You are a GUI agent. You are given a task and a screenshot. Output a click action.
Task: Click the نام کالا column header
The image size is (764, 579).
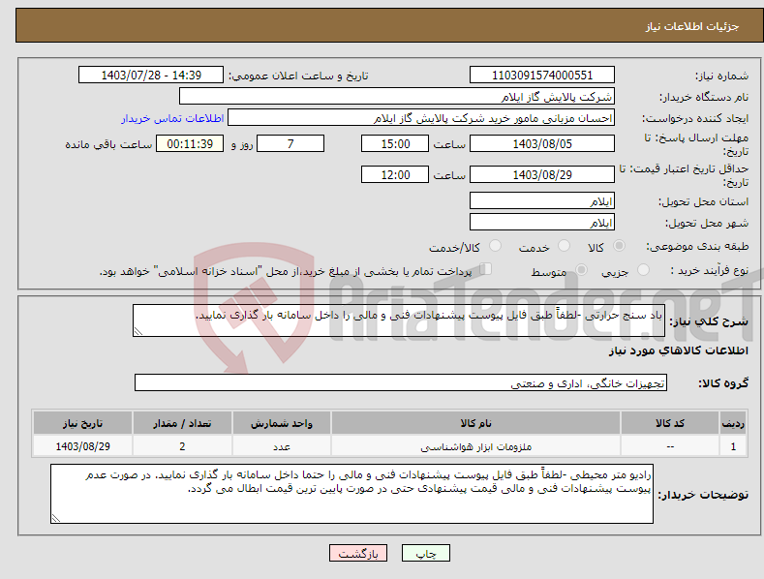point(475,423)
